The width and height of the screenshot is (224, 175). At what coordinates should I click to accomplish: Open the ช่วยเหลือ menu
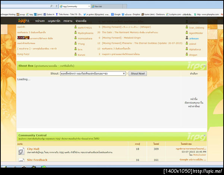tap(81, 21)
